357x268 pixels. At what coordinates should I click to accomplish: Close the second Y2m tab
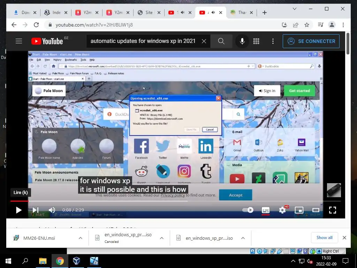[128, 13]
